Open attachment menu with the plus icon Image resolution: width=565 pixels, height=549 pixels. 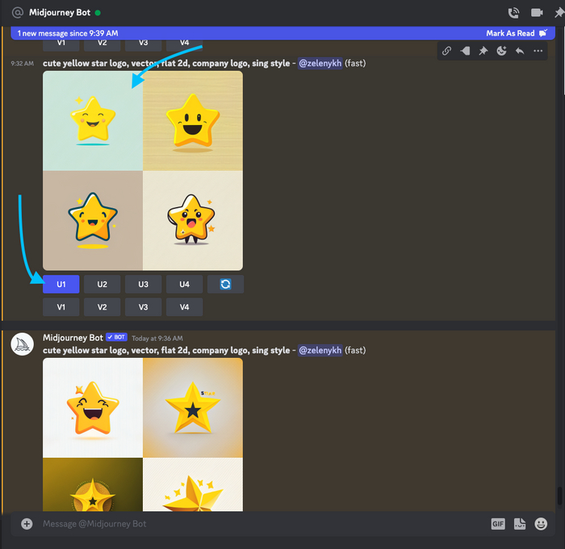(27, 524)
